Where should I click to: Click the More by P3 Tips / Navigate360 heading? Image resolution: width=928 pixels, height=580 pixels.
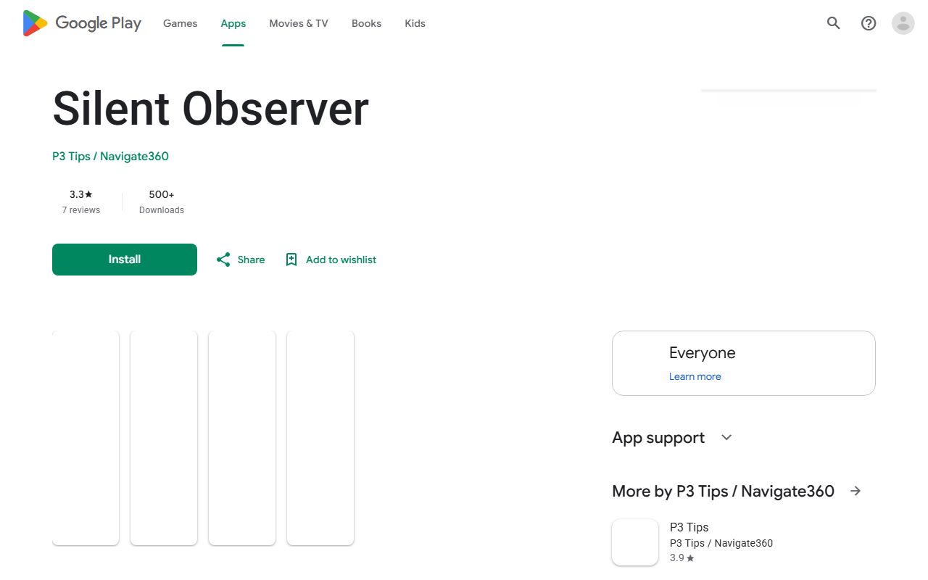723,491
